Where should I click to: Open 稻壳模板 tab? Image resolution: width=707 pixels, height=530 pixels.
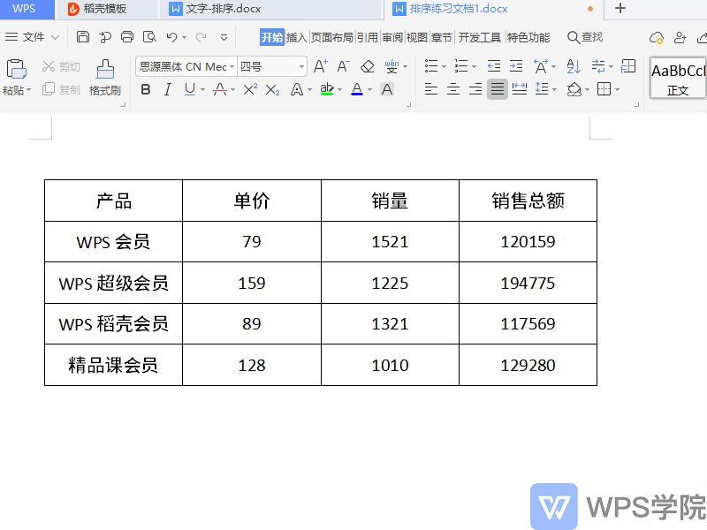tap(106, 9)
